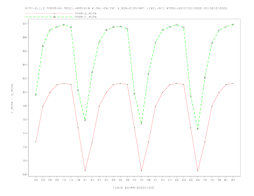Click the F_MEAN | O_MEAN y-axis label
Screen dimensions: 254x196
tap(12, 99)
